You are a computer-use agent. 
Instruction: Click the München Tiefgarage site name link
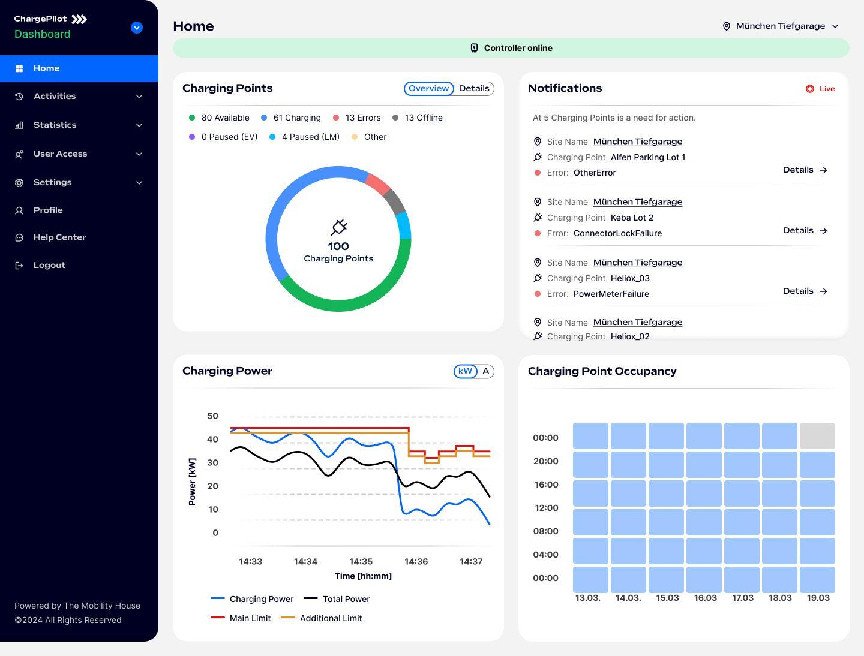point(637,141)
